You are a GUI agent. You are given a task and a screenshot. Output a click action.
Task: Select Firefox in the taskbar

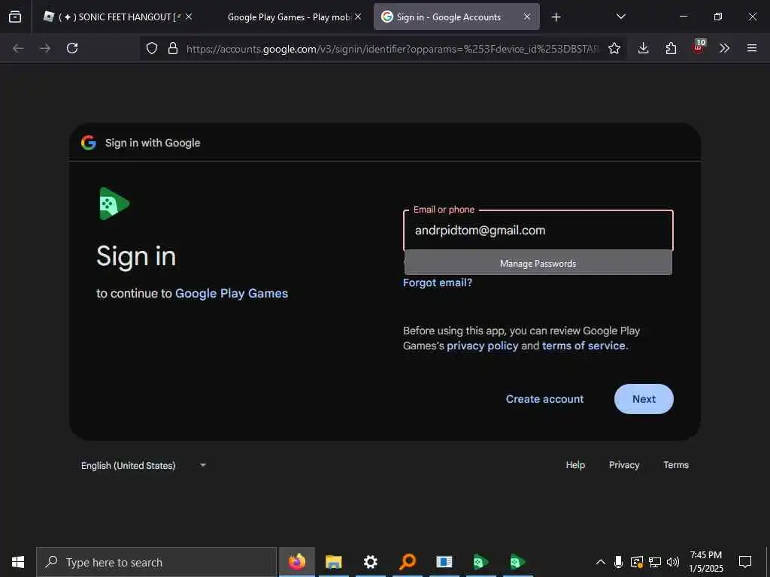296,562
